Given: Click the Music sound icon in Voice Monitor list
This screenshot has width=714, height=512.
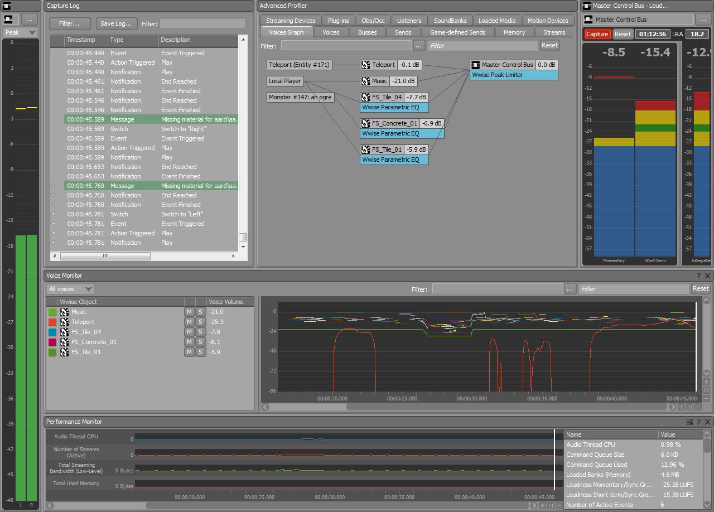Looking at the screenshot, I should coord(65,312).
